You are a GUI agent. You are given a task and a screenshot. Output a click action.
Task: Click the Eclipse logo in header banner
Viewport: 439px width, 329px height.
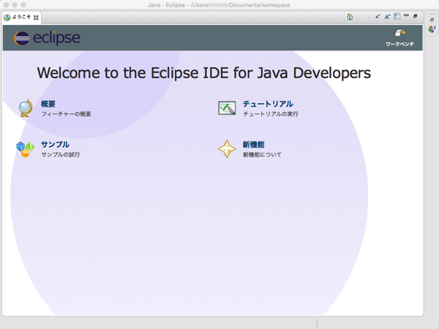pyautogui.click(x=47, y=38)
